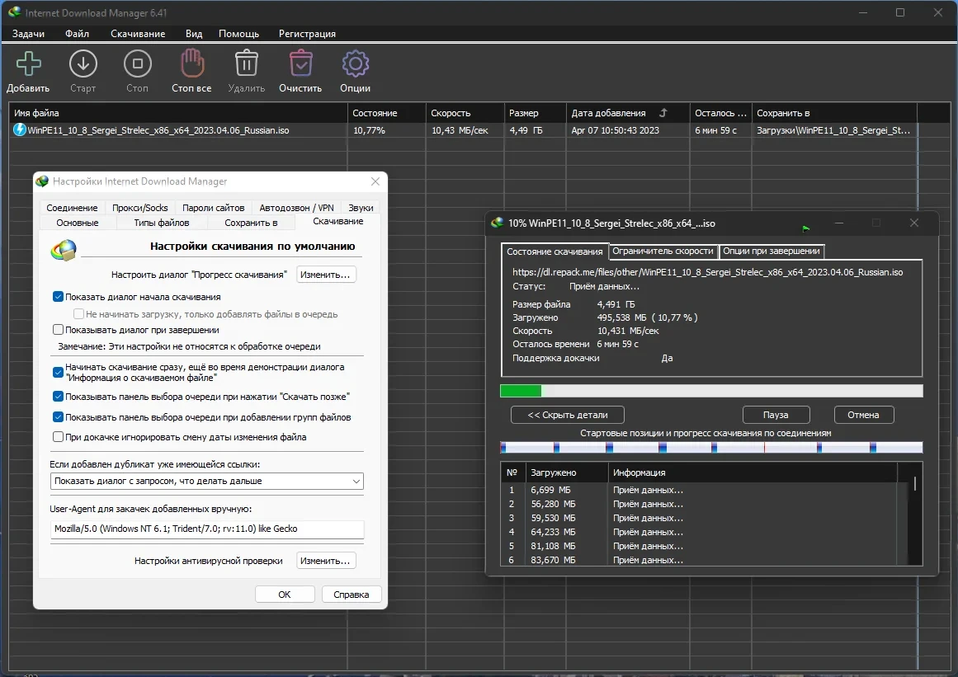Click Справка button
The height and width of the screenshot is (677, 958).
click(352, 595)
